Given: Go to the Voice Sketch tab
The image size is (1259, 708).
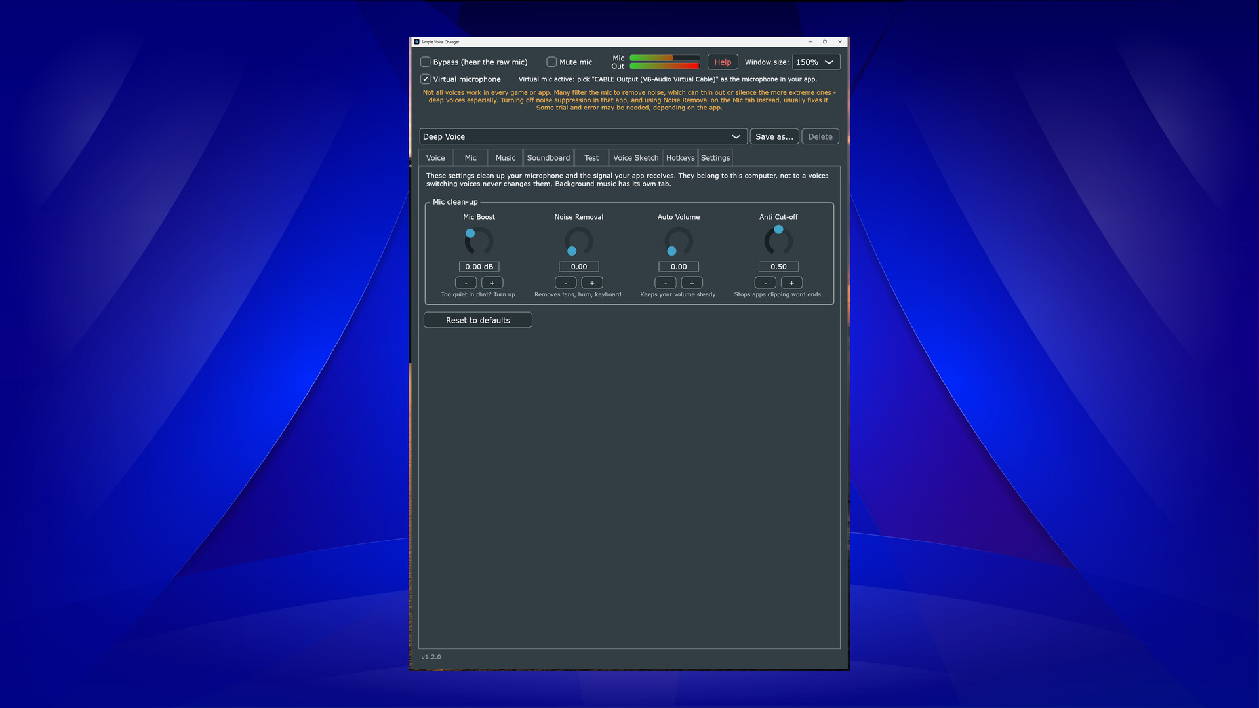Looking at the screenshot, I should click(635, 158).
